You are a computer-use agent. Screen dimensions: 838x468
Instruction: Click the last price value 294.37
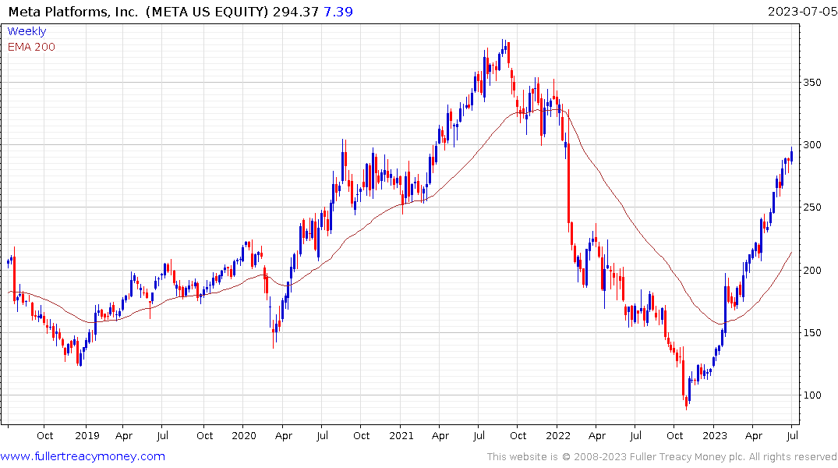295,12
